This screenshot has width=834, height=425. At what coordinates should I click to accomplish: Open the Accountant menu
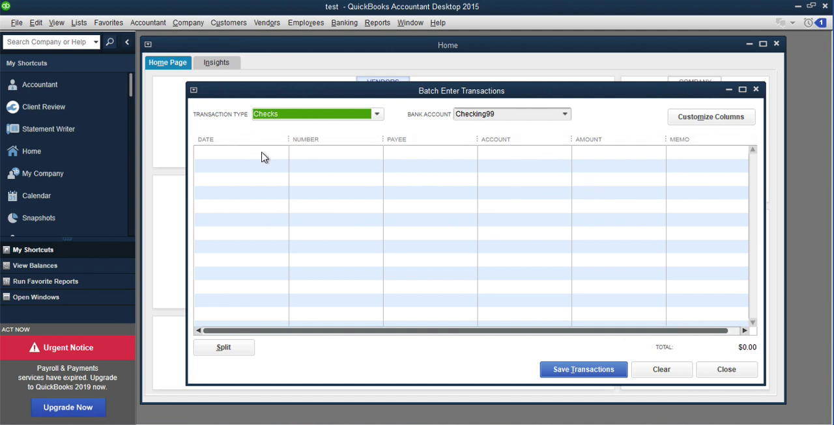pos(148,23)
